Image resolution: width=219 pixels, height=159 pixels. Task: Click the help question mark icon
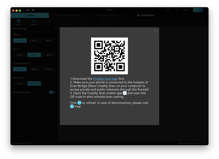[x=72, y=106]
